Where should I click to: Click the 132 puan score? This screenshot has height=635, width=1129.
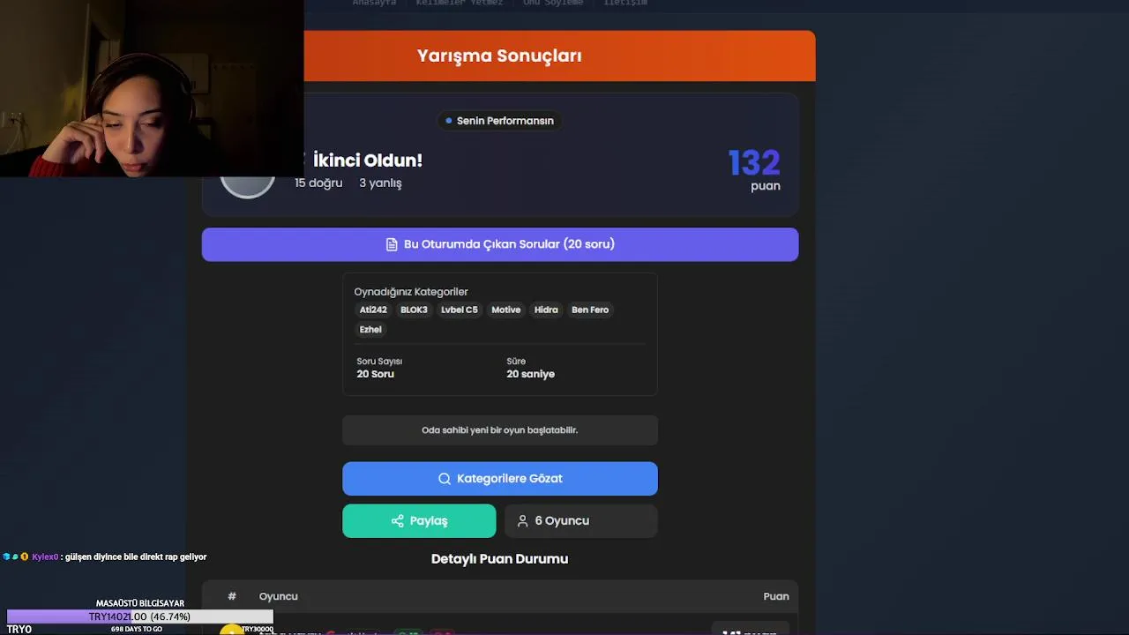(x=754, y=169)
